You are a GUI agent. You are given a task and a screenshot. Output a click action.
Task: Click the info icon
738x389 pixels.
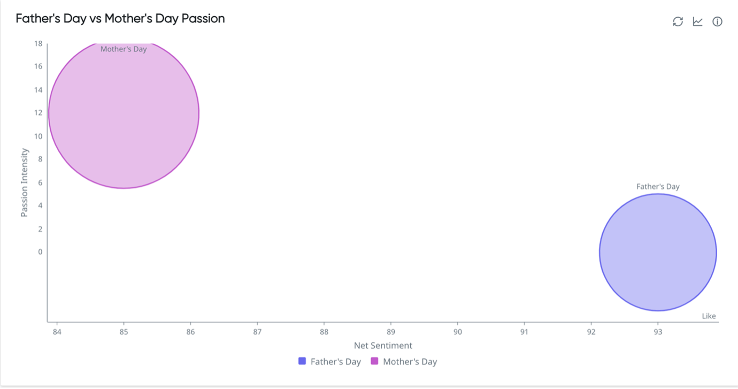coord(718,21)
